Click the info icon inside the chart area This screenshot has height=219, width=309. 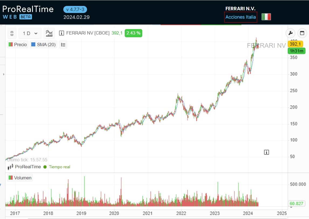click(266, 152)
